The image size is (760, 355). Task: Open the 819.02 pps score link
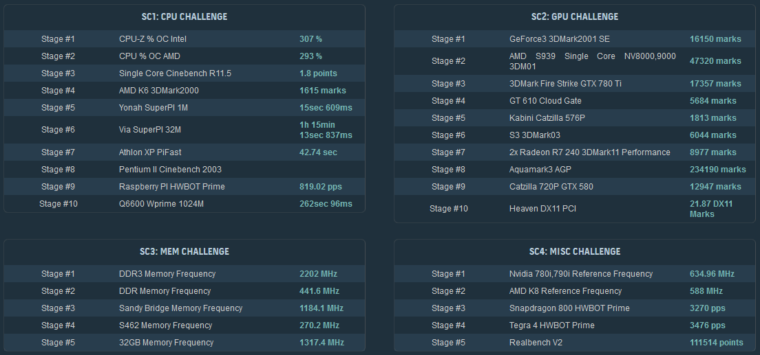click(x=320, y=187)
